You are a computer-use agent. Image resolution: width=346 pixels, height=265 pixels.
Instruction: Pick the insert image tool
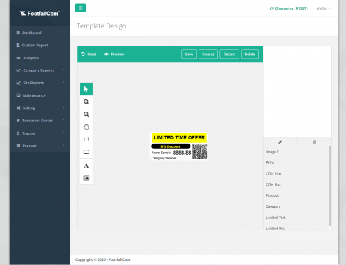click(x=86, y=178)
